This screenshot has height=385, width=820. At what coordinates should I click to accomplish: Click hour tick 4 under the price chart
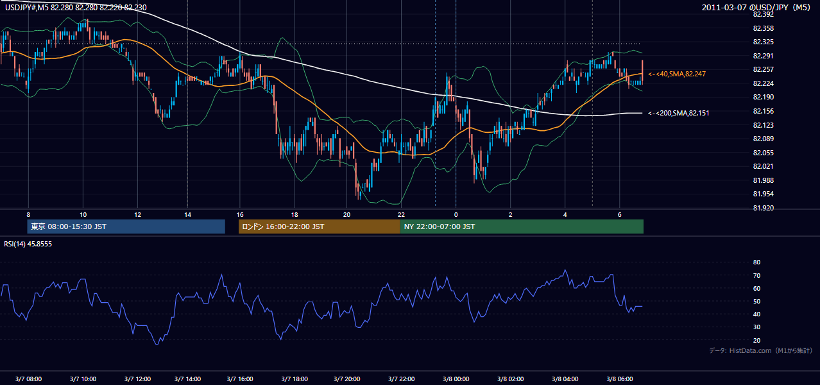(x=565, y=214)
